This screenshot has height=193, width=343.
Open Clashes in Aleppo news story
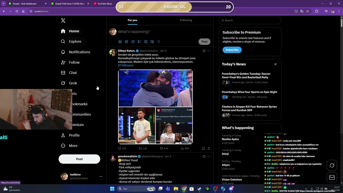[250, 111]
